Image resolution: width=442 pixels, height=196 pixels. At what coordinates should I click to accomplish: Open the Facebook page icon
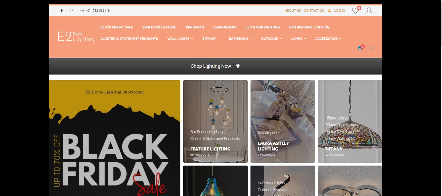click(62, 11)
